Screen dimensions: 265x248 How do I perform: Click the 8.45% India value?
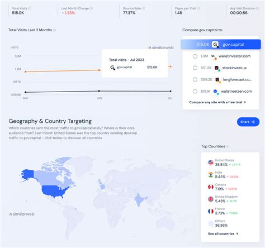220,177
